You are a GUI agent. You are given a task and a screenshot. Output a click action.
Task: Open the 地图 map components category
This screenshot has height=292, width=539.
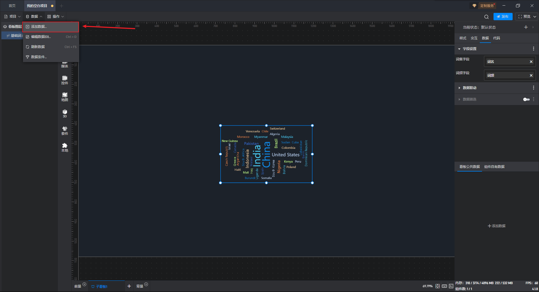pos(65,97)
